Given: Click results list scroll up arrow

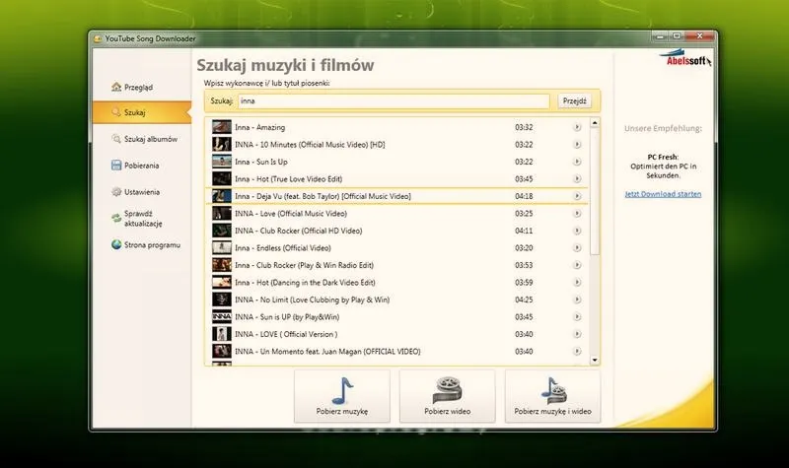Looking at the screenshot, I should pos(595,123).
